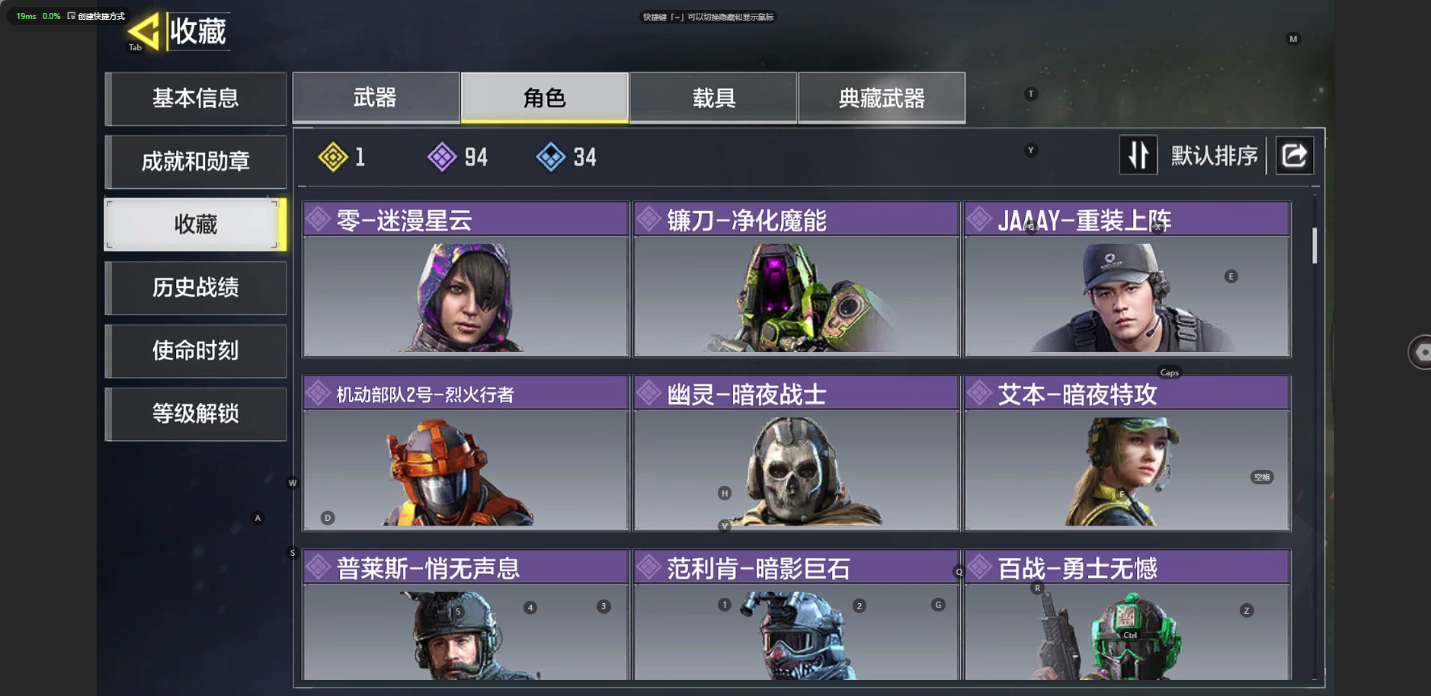Open the 典藏武器 tab
This screenshot has height=696, width=1431.
pyautogui.click(x=882, y=97)
